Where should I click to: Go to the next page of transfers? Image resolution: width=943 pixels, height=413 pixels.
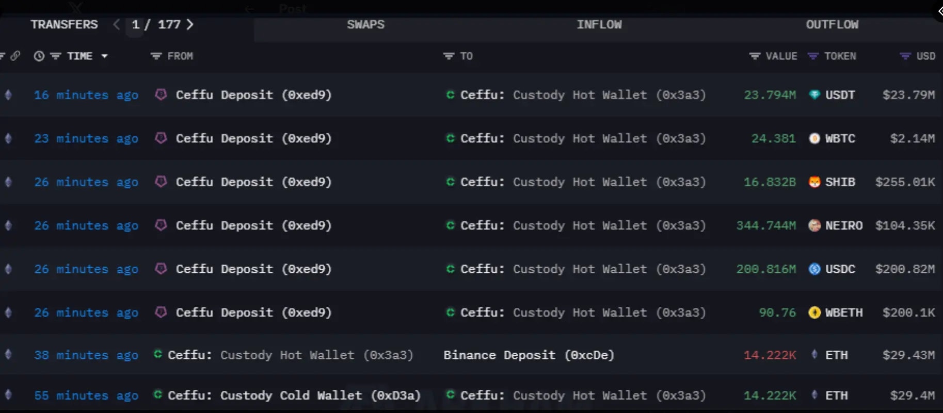[190, 24]
